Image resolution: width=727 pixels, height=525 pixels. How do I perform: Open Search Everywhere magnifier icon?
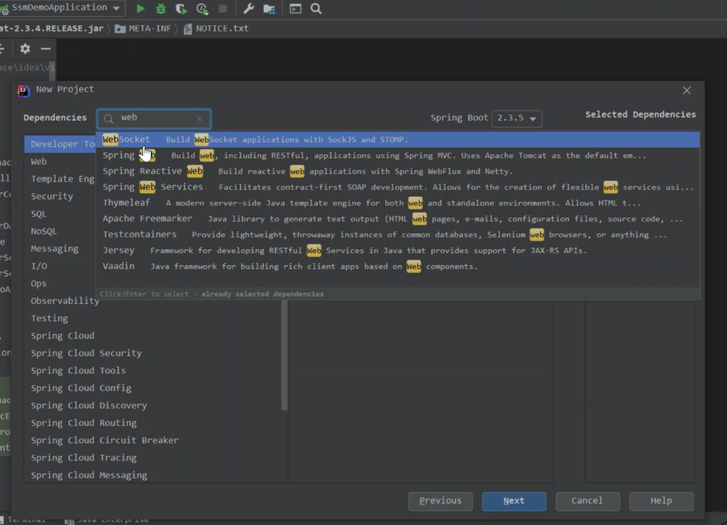(x=317, y=8)
